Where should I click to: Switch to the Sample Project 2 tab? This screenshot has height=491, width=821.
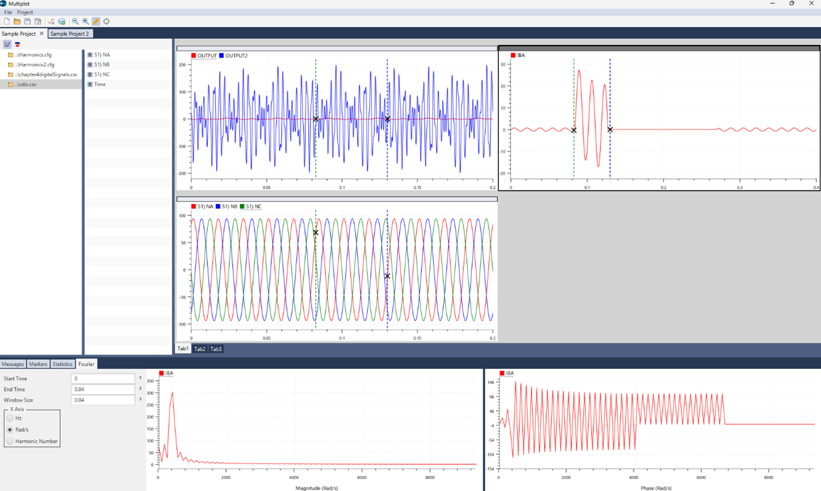coord(70,33)
